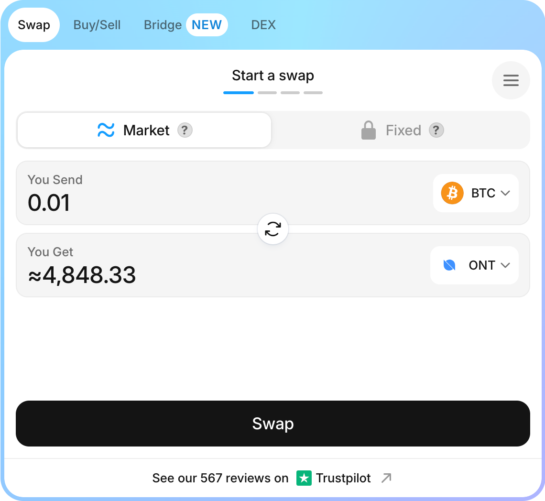The height and width of the screenshot is (501, 545).
Task: Open the hamburger menu icon
Action: [x=511, y=80]
